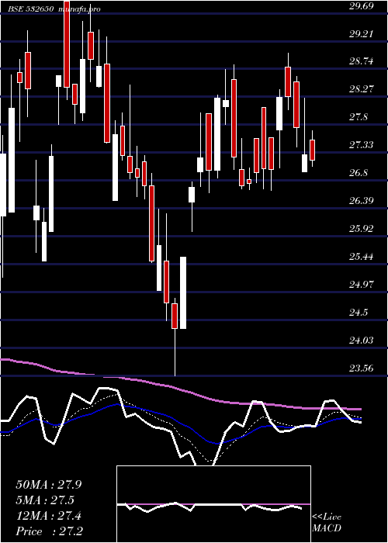Select the 29.69 price axis label

click(x=361, y=6)
